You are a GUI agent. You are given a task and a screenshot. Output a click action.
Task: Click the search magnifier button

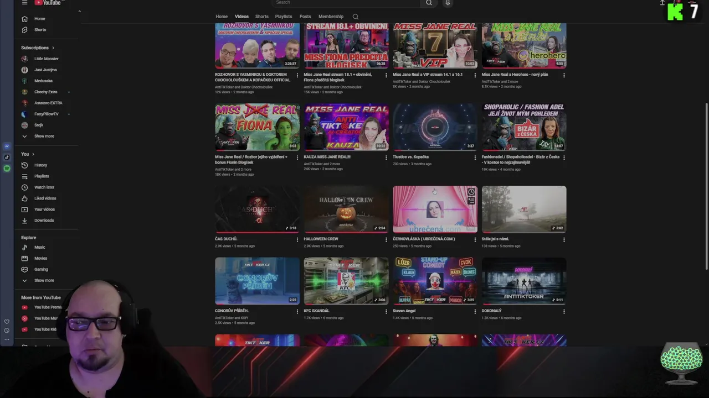pyautogui.click(x=429, y=3)
